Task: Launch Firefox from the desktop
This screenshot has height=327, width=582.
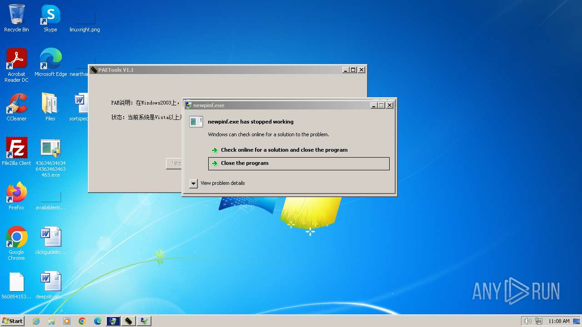Action: pos(16,196)
